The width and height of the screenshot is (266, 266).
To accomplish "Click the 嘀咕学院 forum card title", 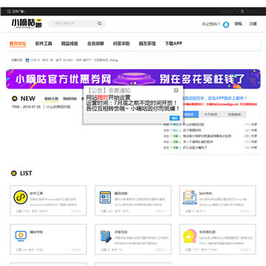I will point(36,232).
